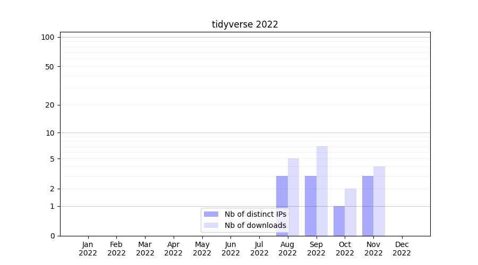Click the dark blue distinct IPs legend swatch
Image resolution: width=478 pixels, height=265 pixels.
click(x=211, y=214)
